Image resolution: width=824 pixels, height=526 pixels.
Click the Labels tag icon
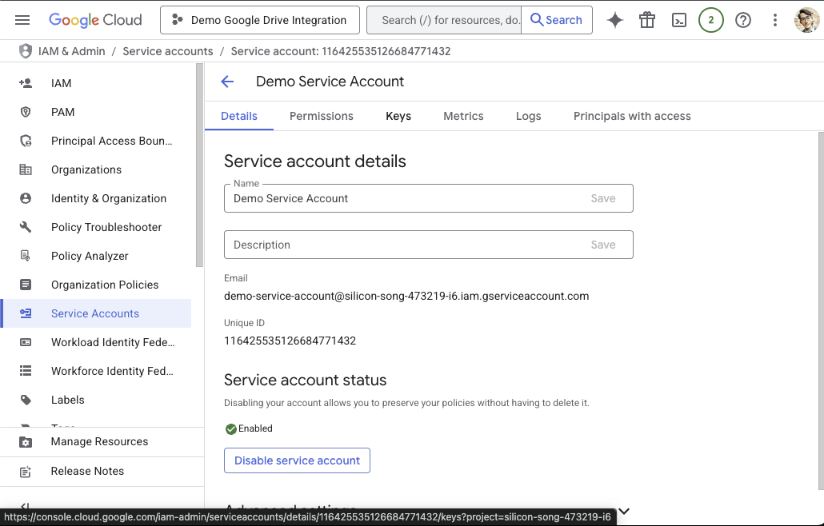pyautogui.click(x=26, y=400)
